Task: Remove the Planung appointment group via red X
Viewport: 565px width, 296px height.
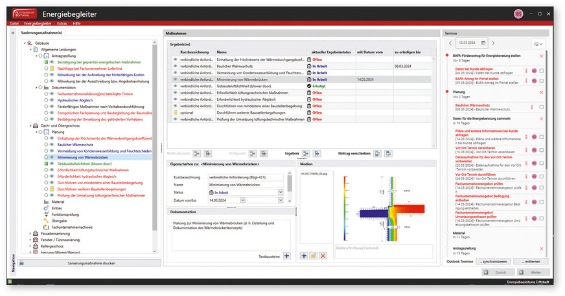Action: coord(542,92)
